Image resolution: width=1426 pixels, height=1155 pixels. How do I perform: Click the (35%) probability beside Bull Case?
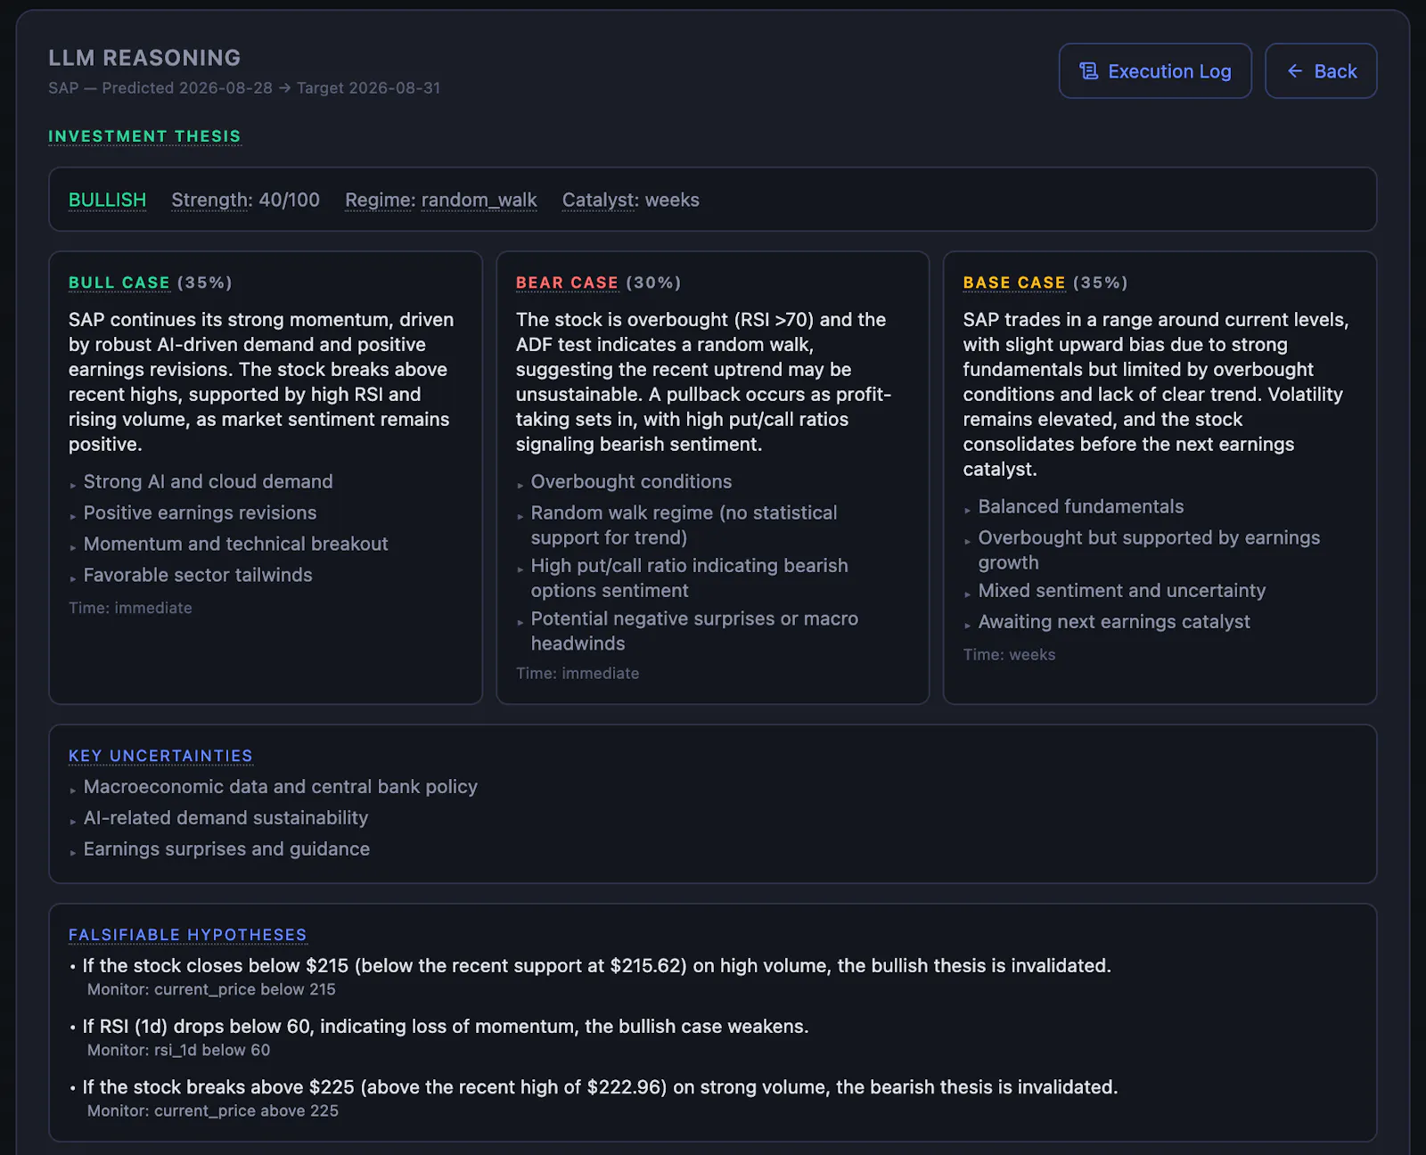(x=205, y=283)
